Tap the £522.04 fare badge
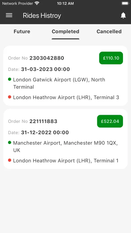This screenshot has width=131, height=233. (x=110, y=121)
